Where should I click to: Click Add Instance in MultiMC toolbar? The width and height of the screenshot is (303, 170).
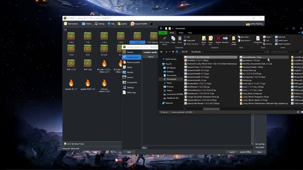(71, 24)
